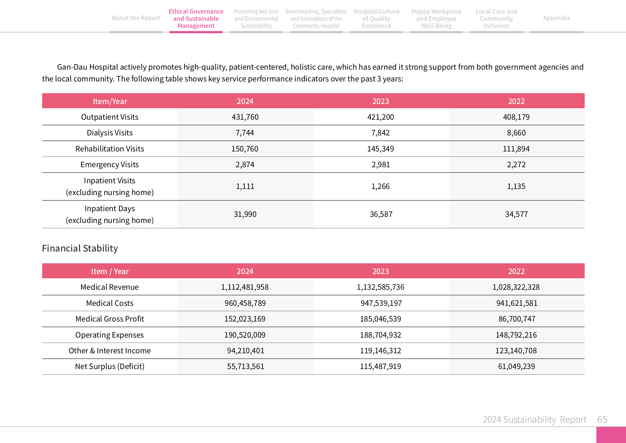Image resolution: width=626 pixels, height=443 pixels.
Task: Select the 2,874 emergency value
Action: [245, 165]
